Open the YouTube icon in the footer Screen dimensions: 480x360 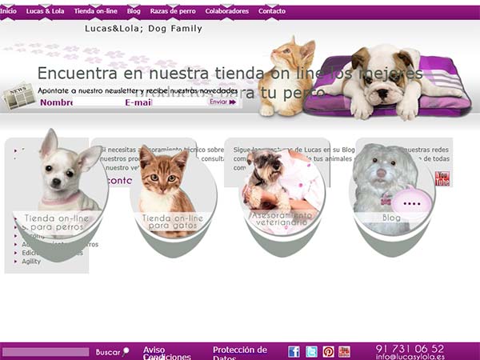click(x=344, y=351)
